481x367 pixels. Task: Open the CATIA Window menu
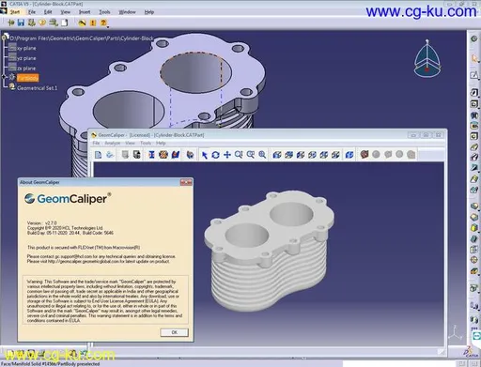(127, 12)
